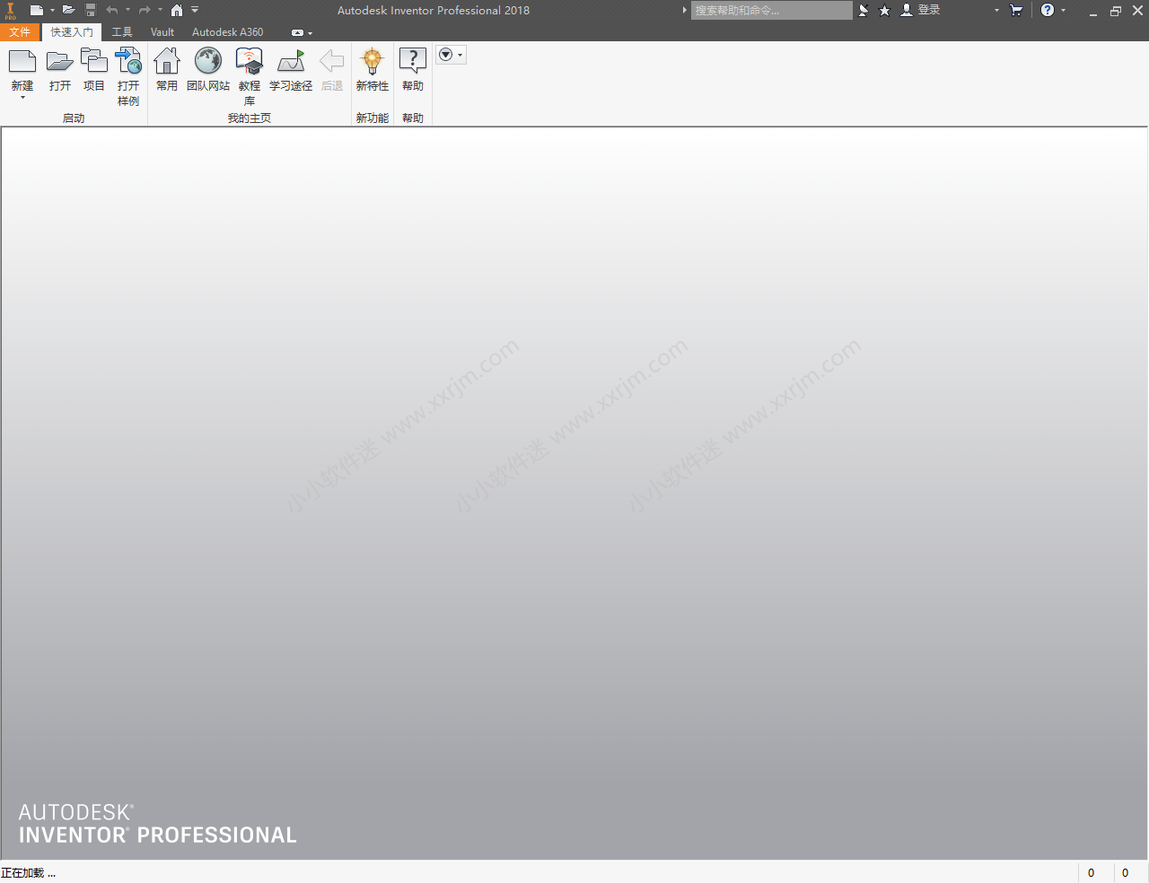1149x883 pixels.
Task: Click the Undo arrow icon
Action: pyautogui.click(x=112, y=11)
